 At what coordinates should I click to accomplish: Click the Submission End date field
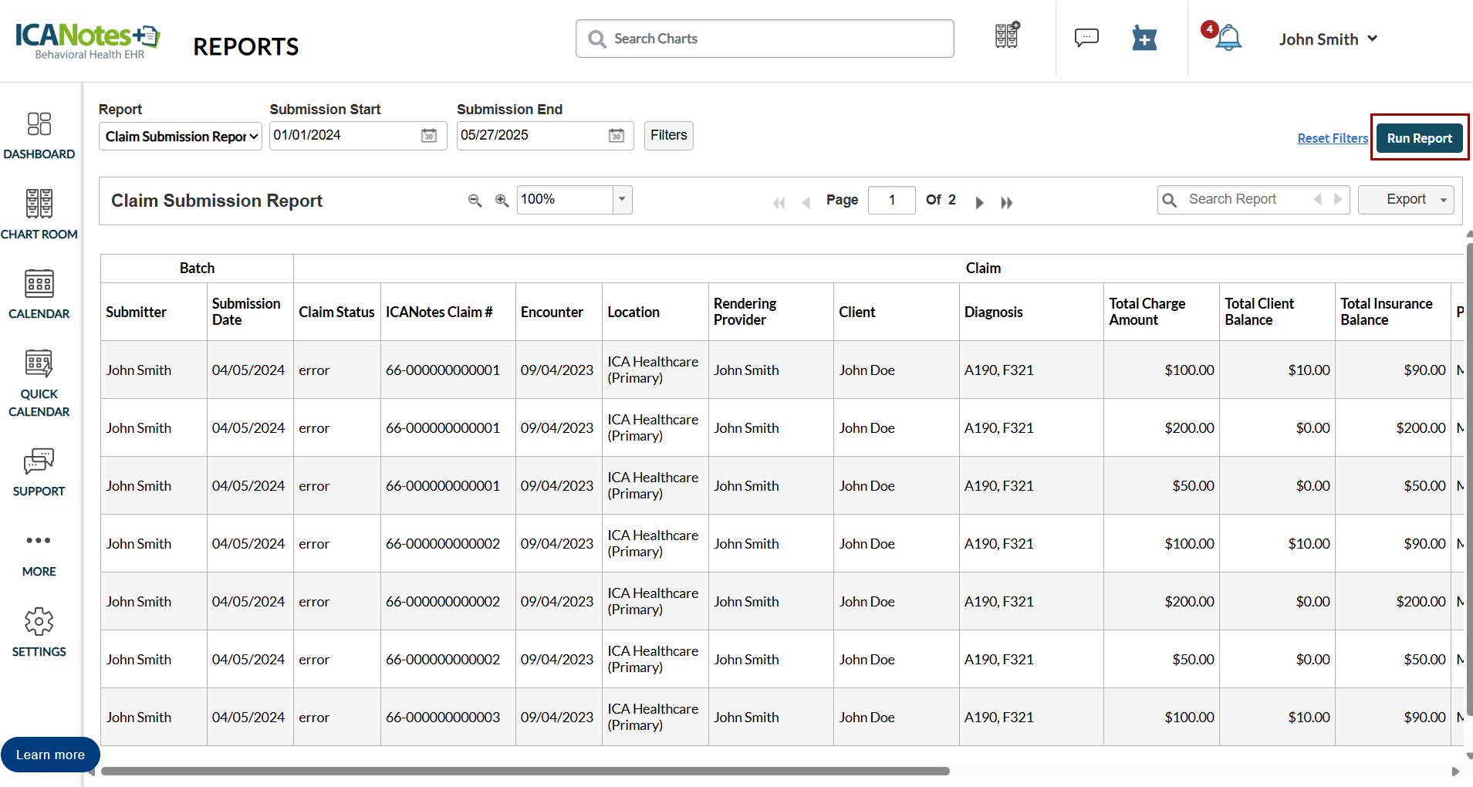tap(546, 136)
